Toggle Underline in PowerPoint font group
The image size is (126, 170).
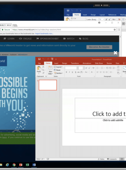(72, 72)
